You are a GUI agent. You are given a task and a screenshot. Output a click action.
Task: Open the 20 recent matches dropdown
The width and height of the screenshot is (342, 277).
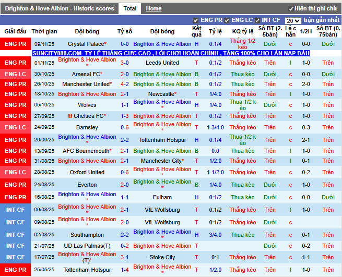tap(293, 20)
